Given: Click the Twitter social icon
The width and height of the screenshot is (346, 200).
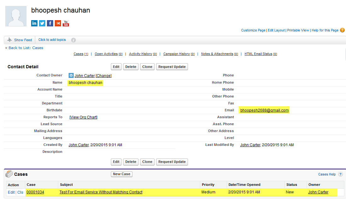Looking at the screenshot, I should pyautogui.click(x=42, y=23).
